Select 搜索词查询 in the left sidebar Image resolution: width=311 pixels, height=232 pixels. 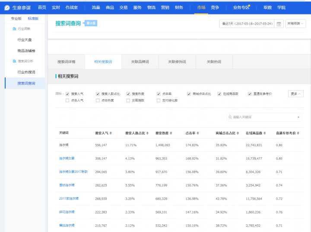pos(26,83)
